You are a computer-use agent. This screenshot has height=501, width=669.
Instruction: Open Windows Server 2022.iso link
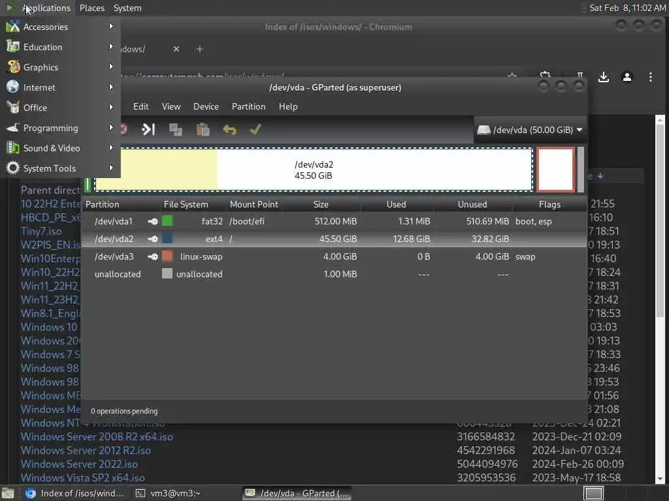point(79,464)
